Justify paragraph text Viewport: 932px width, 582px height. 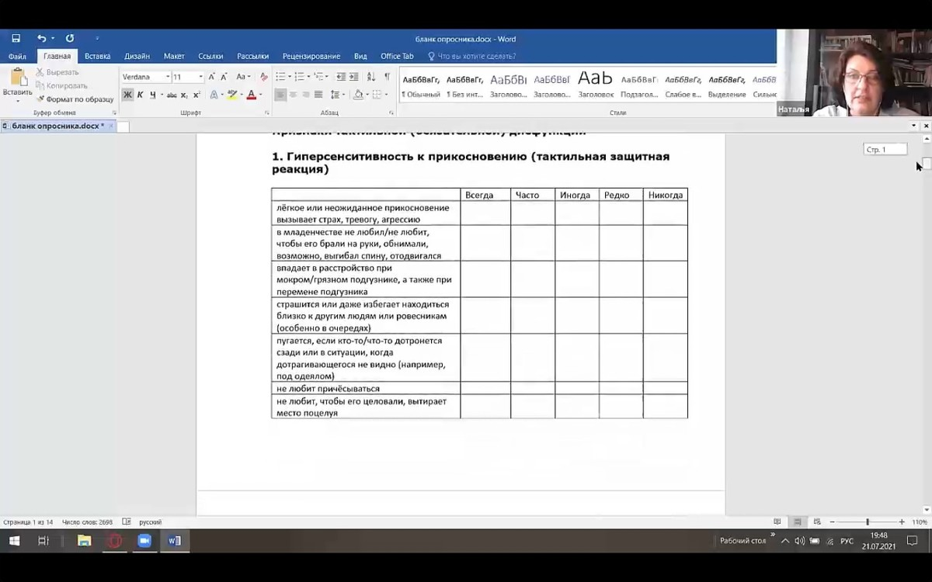click(318, 95)
